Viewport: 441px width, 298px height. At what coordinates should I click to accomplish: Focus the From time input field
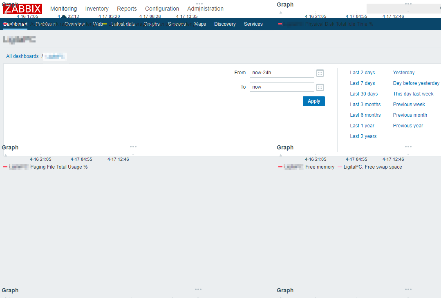click(282, 73)
